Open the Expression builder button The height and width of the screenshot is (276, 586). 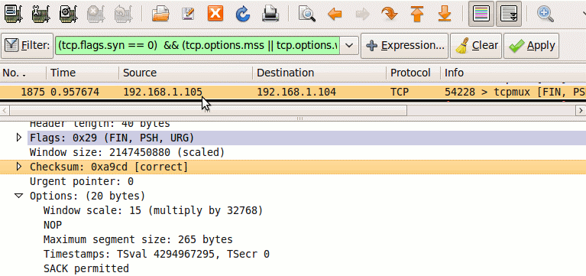pos(404,46)
